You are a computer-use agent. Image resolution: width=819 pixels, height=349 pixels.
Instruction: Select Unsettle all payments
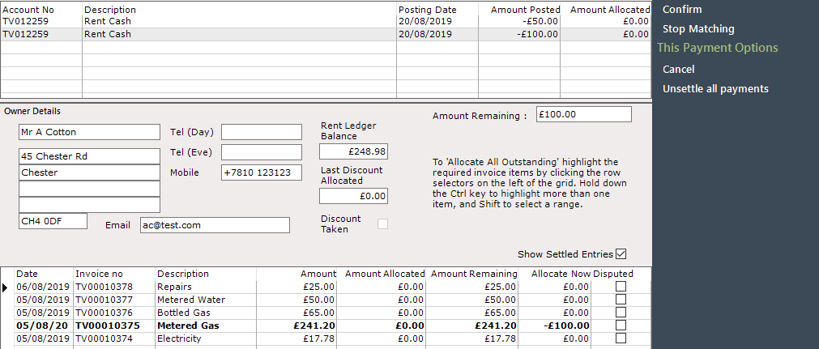pos(715,89)
